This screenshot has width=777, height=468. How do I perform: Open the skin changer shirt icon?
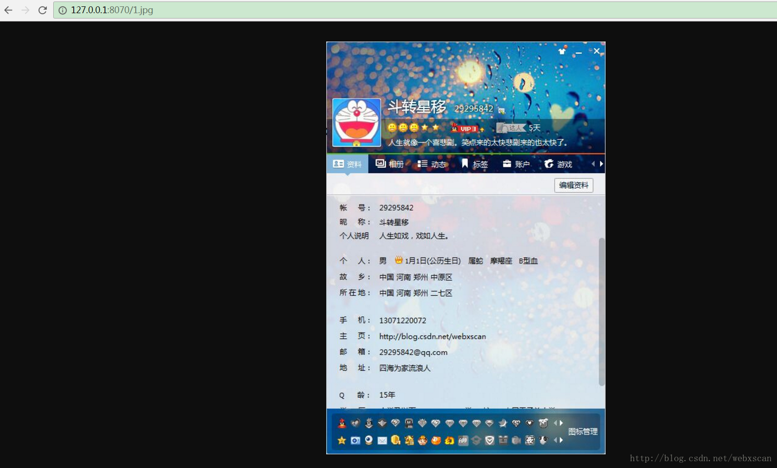(562, 51)
